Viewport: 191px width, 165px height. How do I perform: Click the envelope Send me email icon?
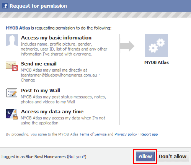tap(12, 66)
